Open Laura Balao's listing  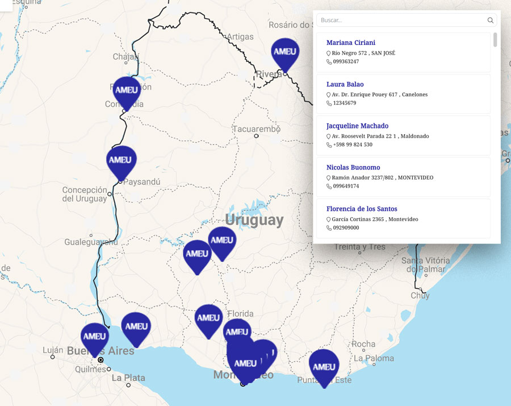(345, 84)
